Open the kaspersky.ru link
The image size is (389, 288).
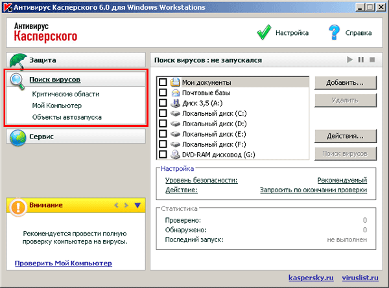(x=311, y=278)
